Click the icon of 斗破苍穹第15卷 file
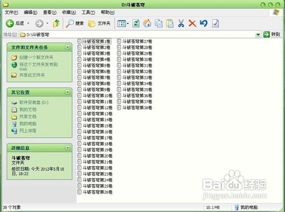Screen dimensions: 285x212 click(79, 126)
